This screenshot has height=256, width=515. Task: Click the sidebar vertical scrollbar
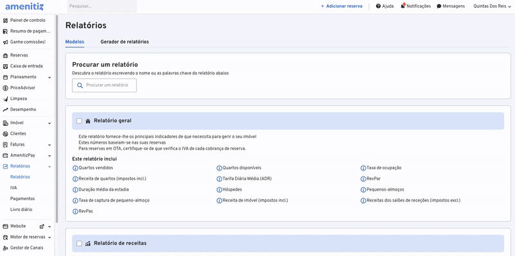pyautogui.click(x=57, y=118)
